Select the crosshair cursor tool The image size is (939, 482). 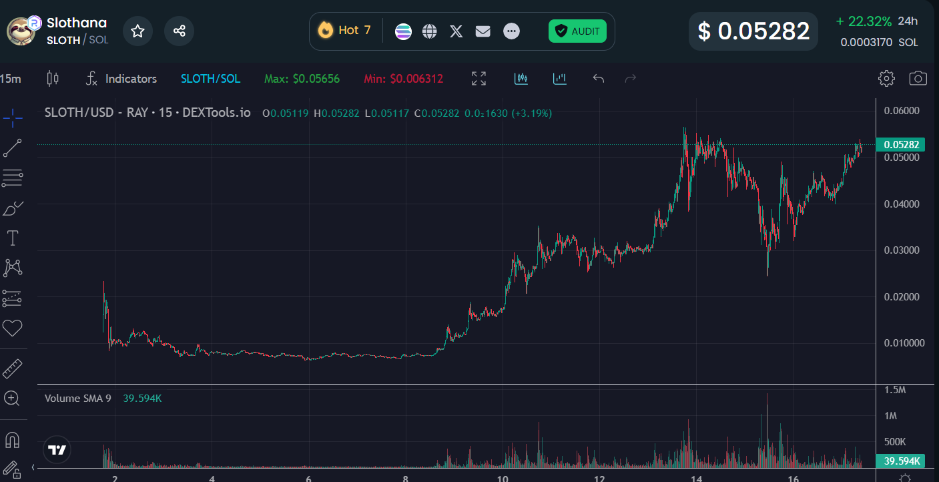point(13,119)
